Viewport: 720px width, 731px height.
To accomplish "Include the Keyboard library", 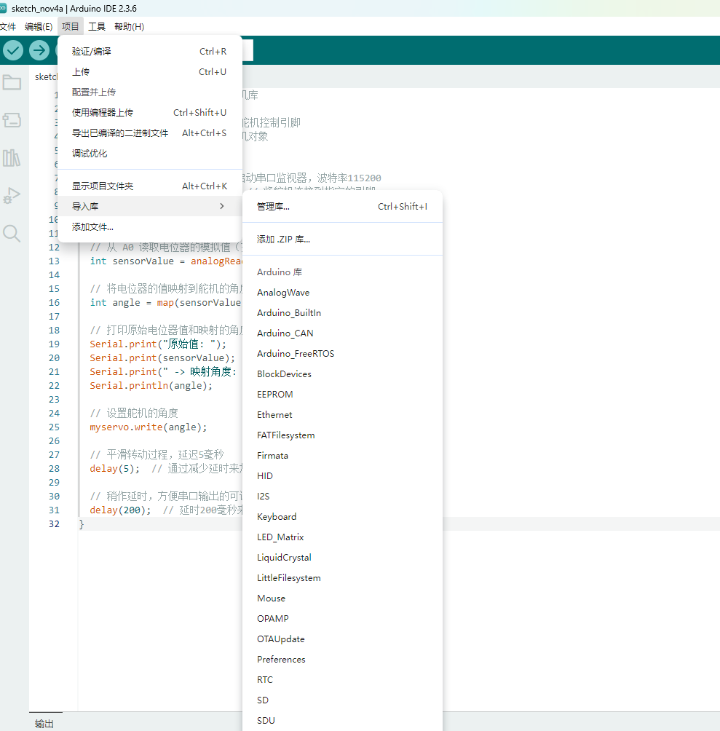I will [x=342, y=516].
